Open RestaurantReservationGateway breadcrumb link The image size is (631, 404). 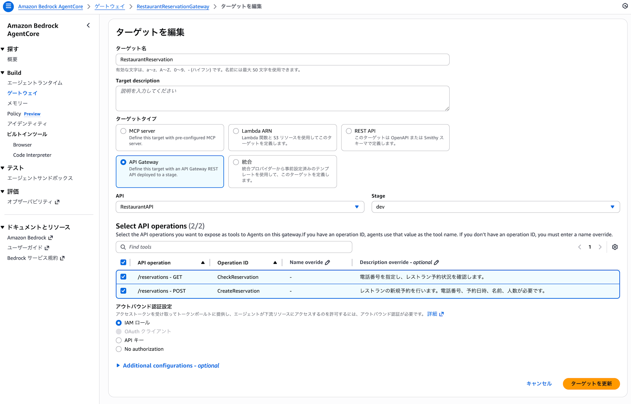173,6
